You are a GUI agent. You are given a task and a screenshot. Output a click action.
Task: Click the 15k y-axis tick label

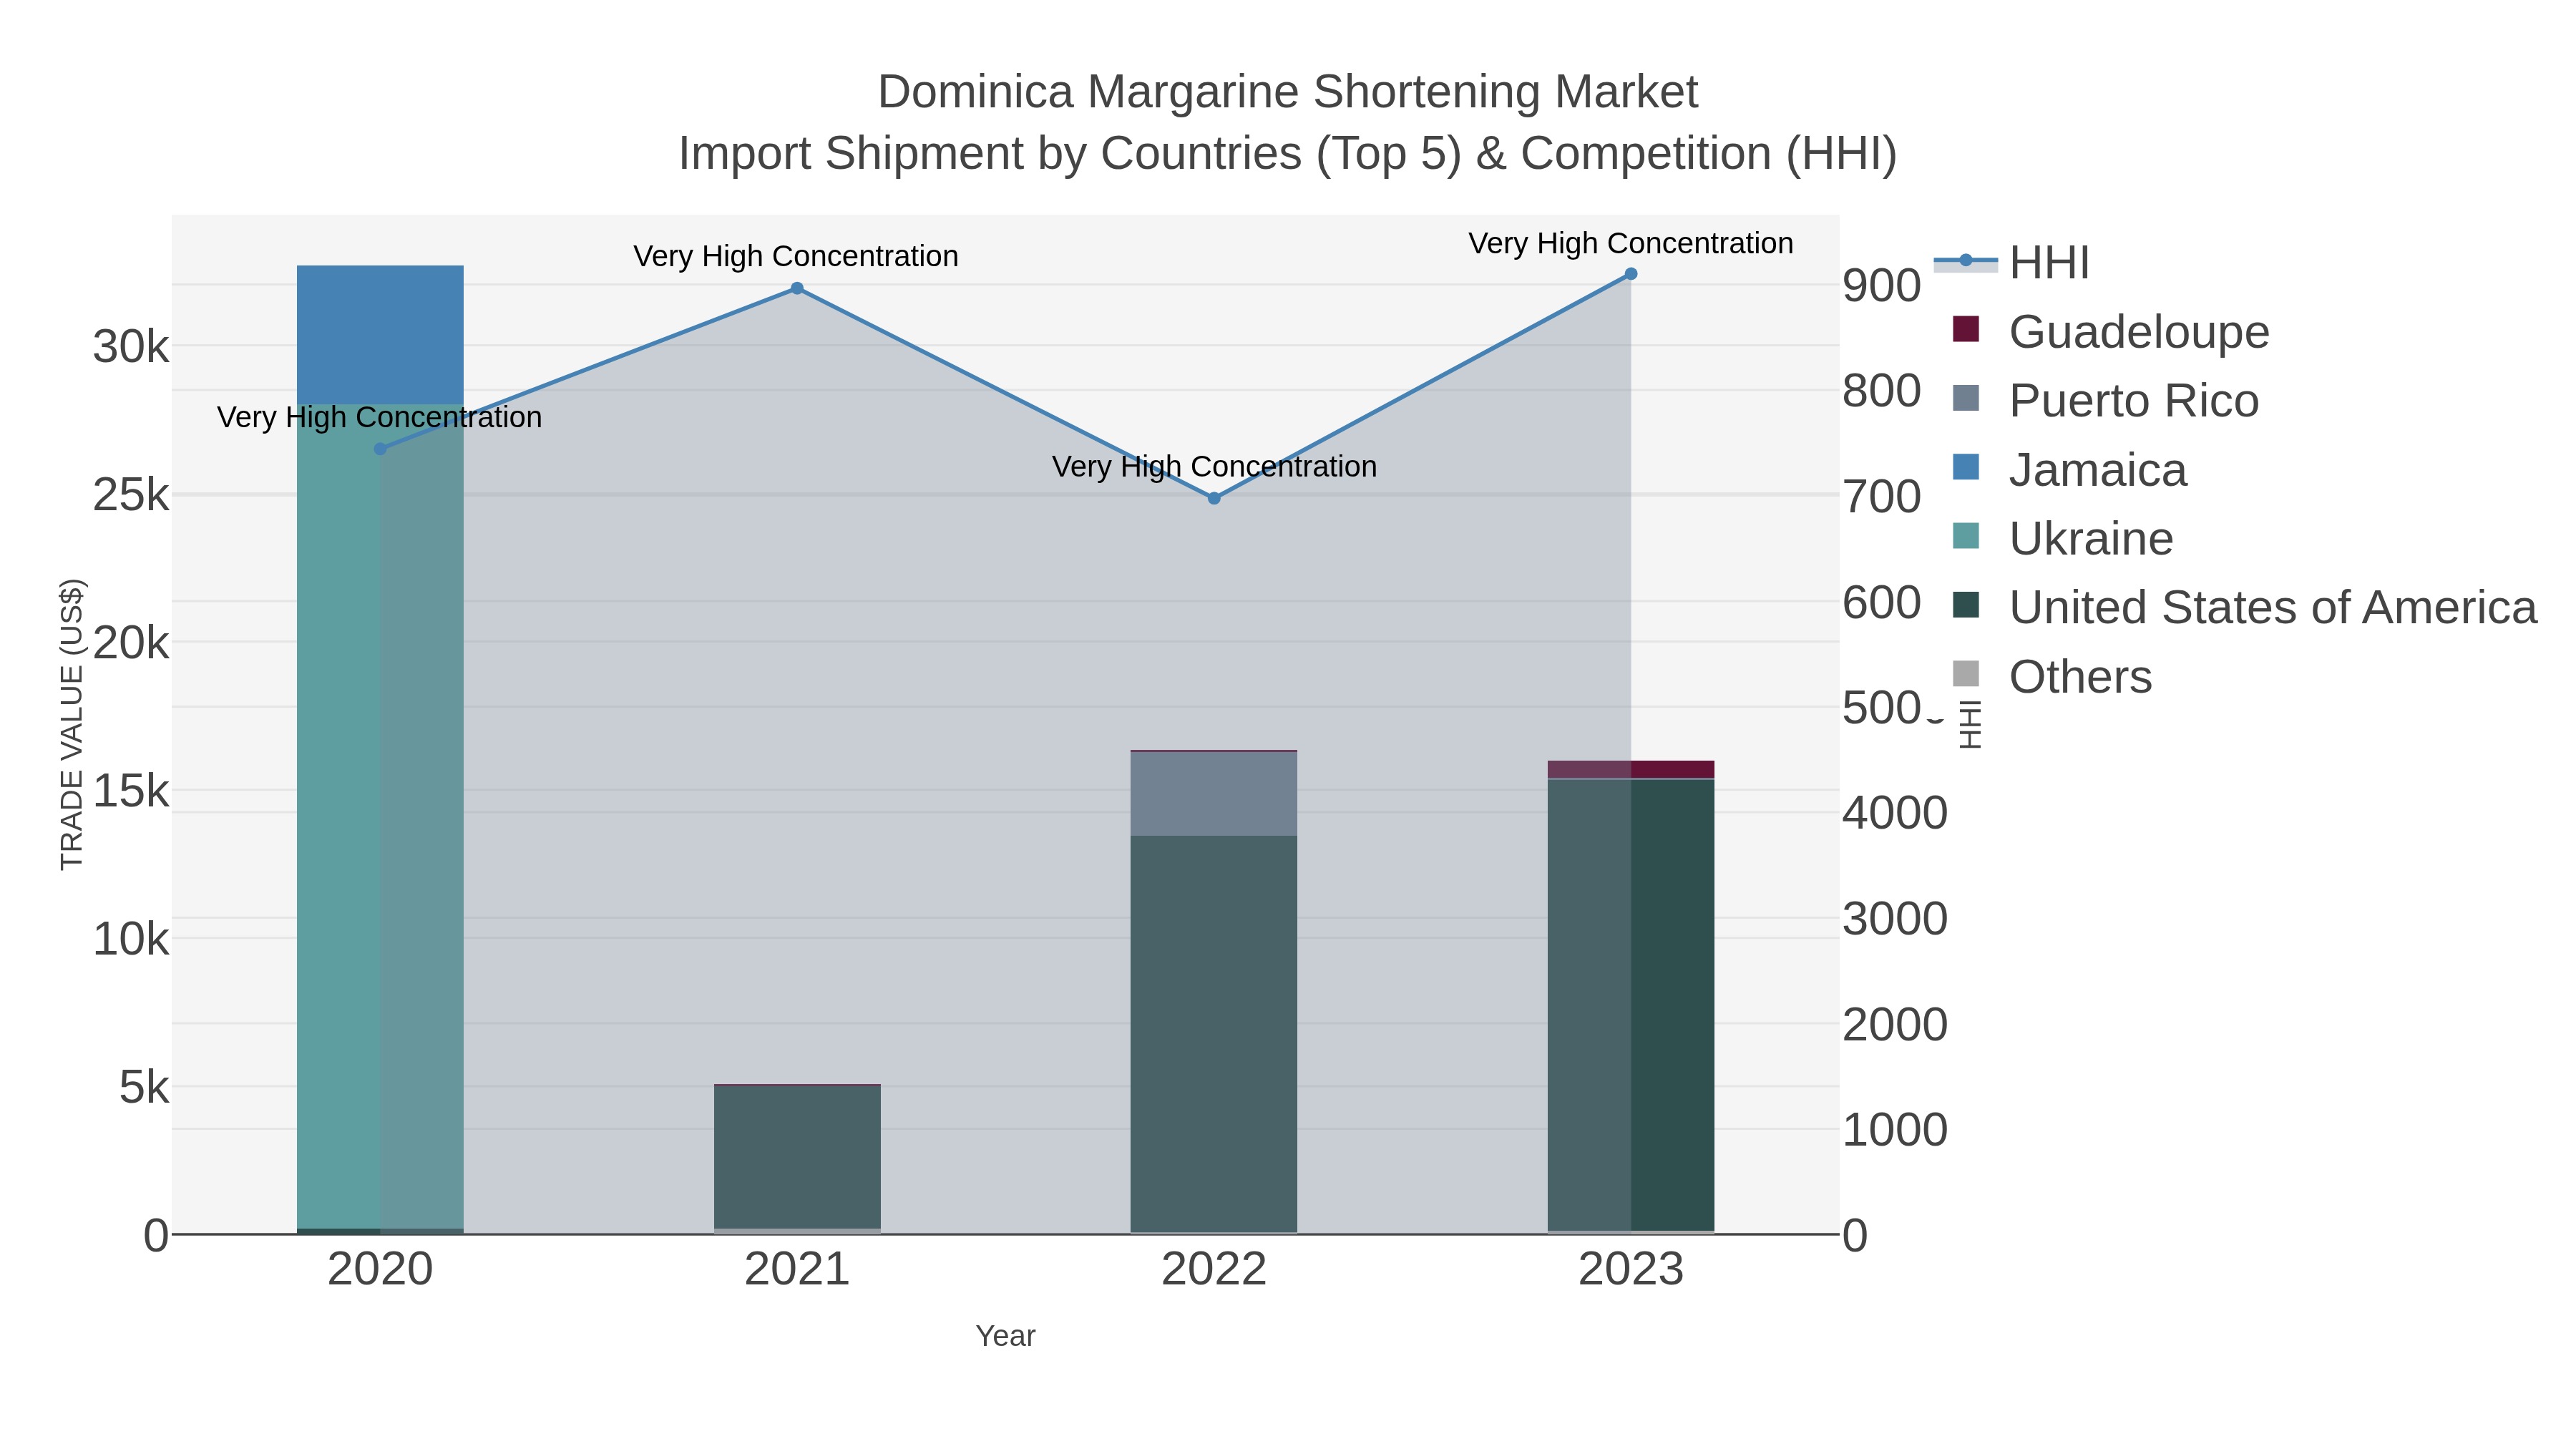[x=131, y=791]
